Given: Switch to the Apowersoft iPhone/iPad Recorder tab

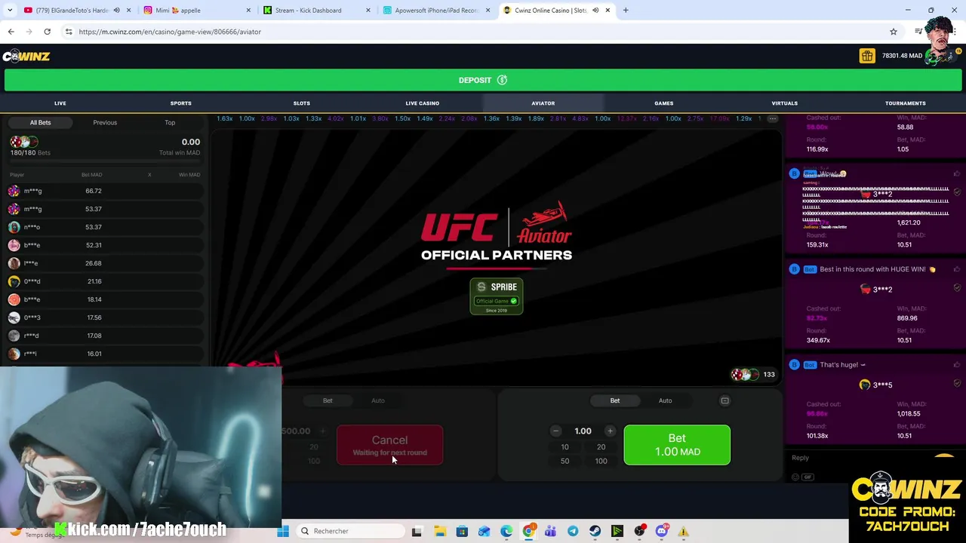Looking at the screenshot, I should [x=435, y=11].
